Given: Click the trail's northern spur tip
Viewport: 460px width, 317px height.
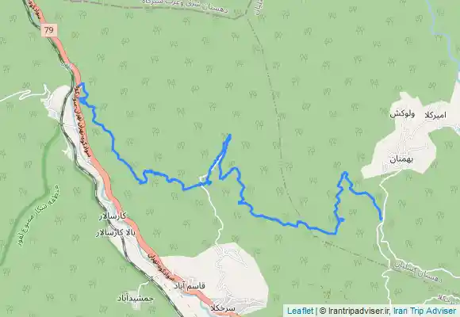Looking at the screenshot, I should (230, 136).
